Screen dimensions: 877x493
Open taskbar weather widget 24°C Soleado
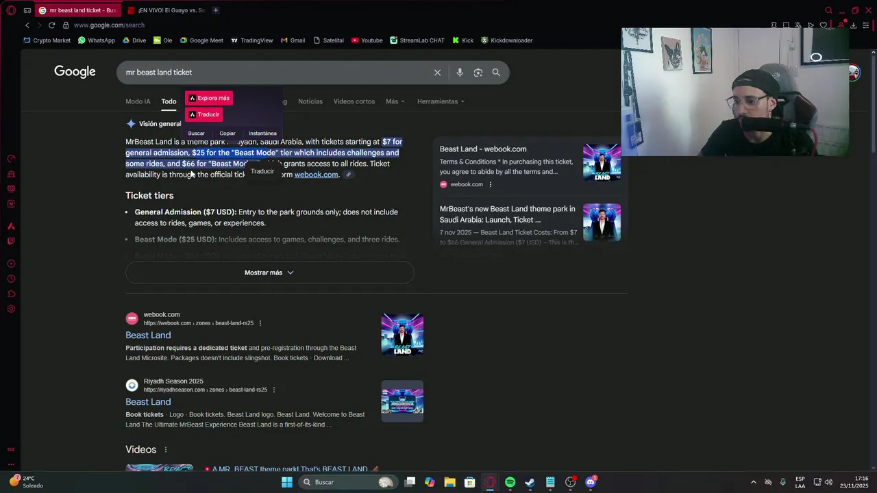tap(26, 482)
